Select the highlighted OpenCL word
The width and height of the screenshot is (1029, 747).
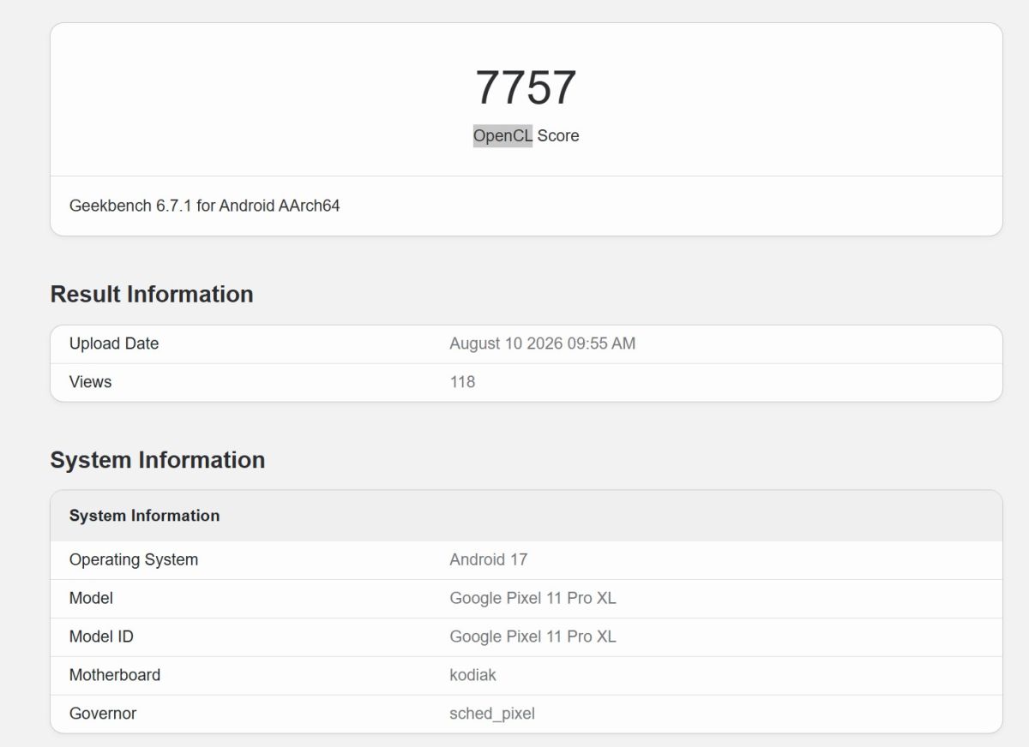(502, 135)
